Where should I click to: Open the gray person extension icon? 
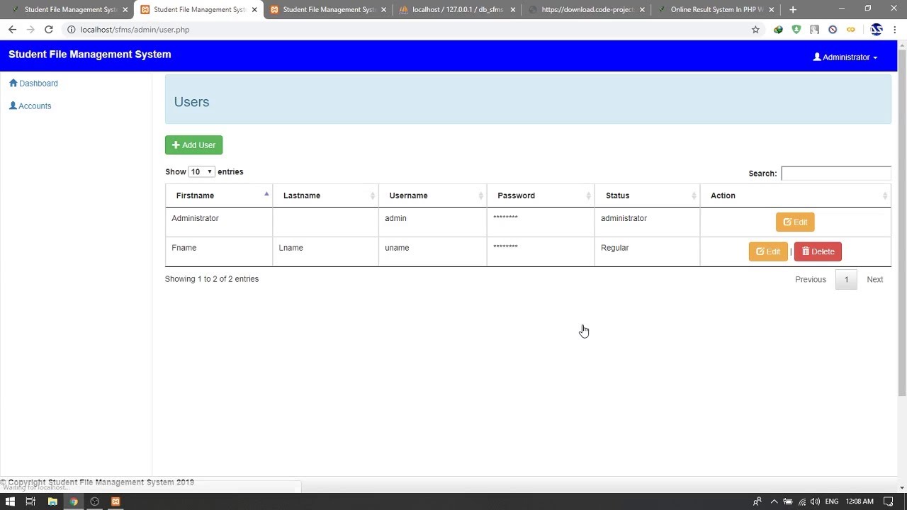pos(814,30)
